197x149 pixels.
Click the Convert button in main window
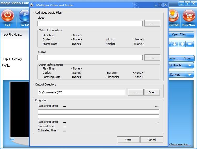[x=177, y=74]
